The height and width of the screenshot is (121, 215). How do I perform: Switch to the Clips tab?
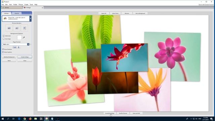[x=16, y=13]
